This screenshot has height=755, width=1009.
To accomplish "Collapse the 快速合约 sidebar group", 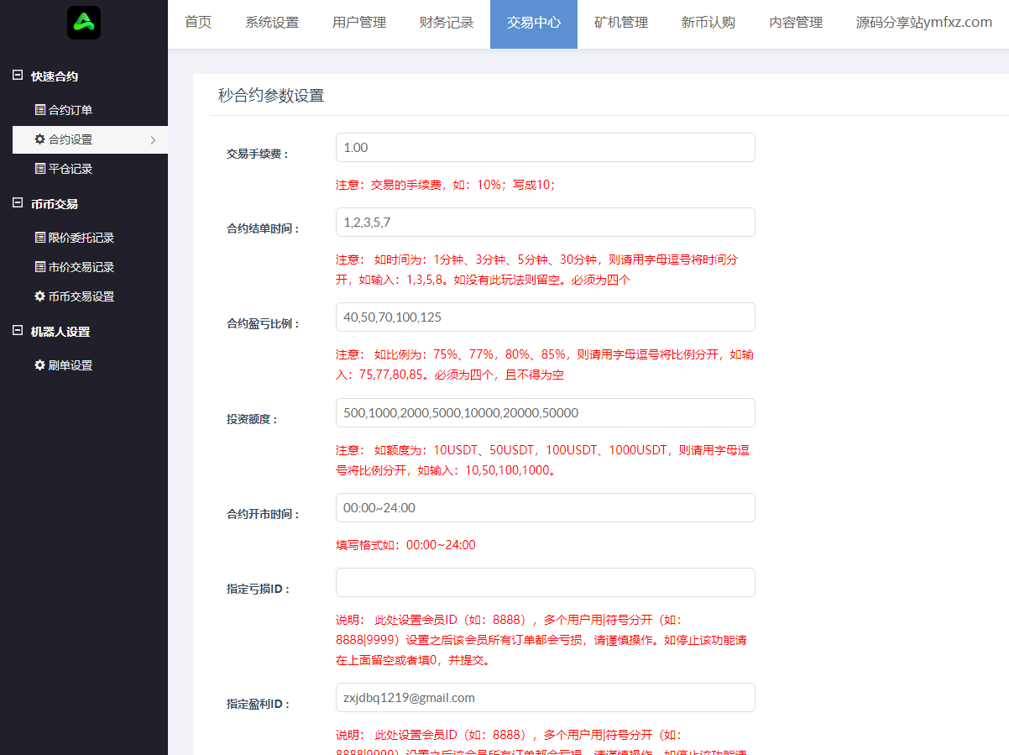I will 17,76.
